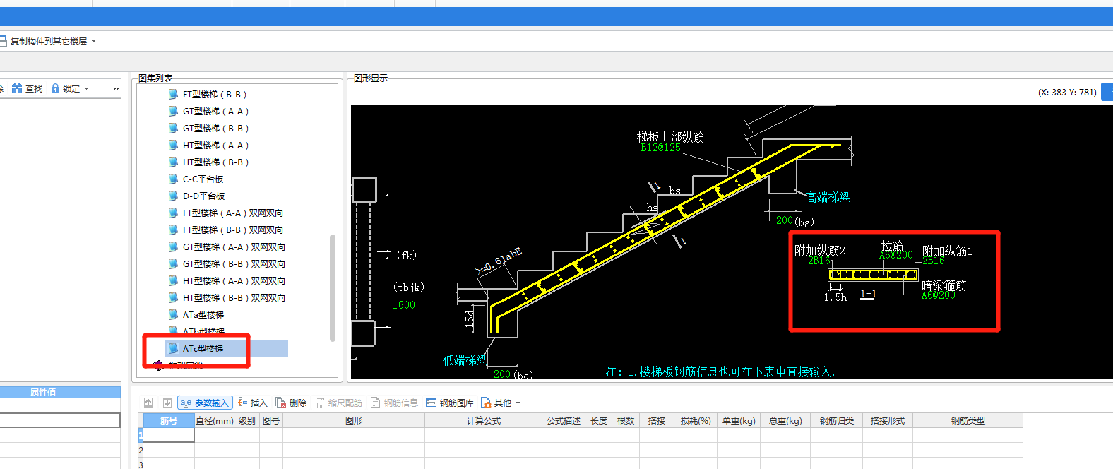Image resolution: width=1113 pixels, height=469 pixels.
Task: Click the atlas list vertical scrollbar
Action: pyautogui.click(x=333, y=287)
